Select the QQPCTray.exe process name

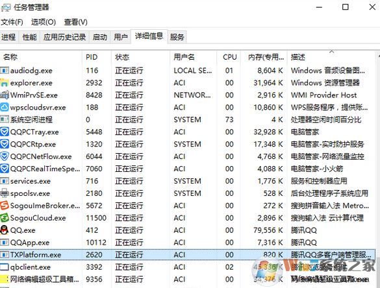(x=34, y=132)
